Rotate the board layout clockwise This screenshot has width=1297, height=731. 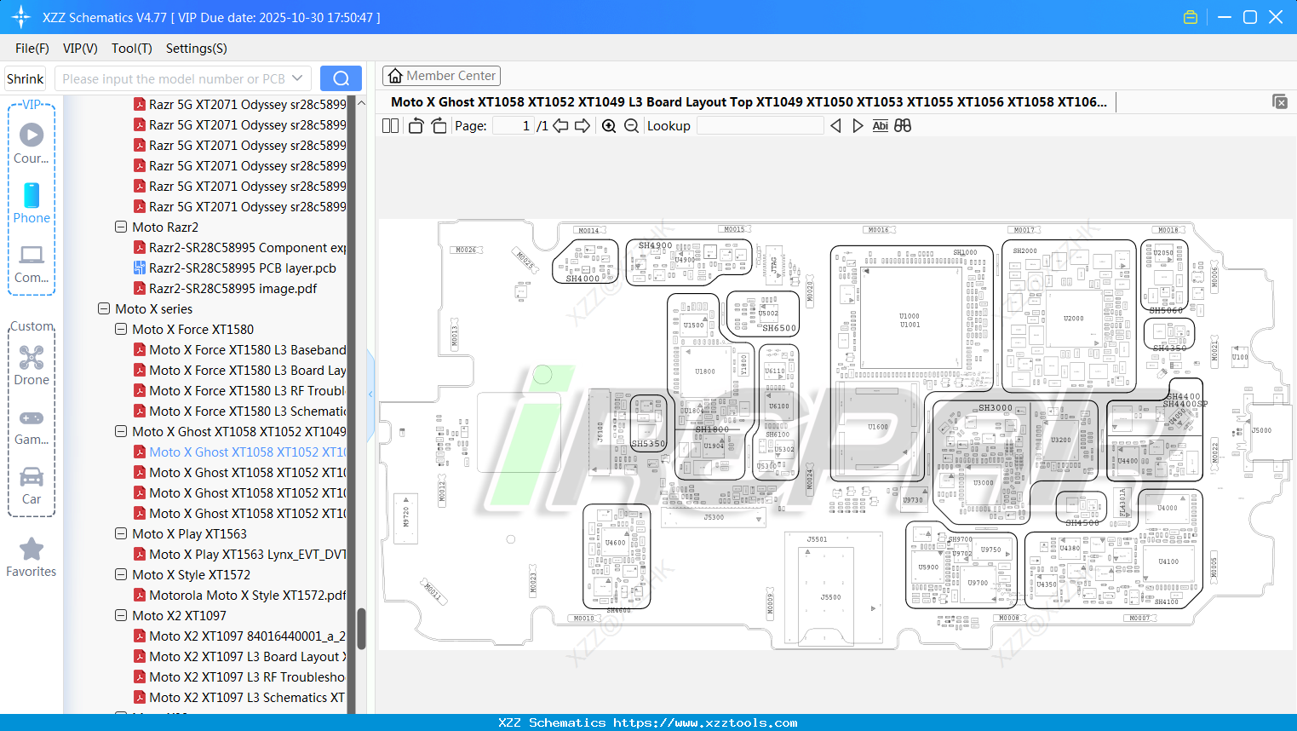click(438, 125)
